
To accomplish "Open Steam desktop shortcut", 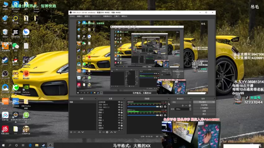I will click(5, 60).
